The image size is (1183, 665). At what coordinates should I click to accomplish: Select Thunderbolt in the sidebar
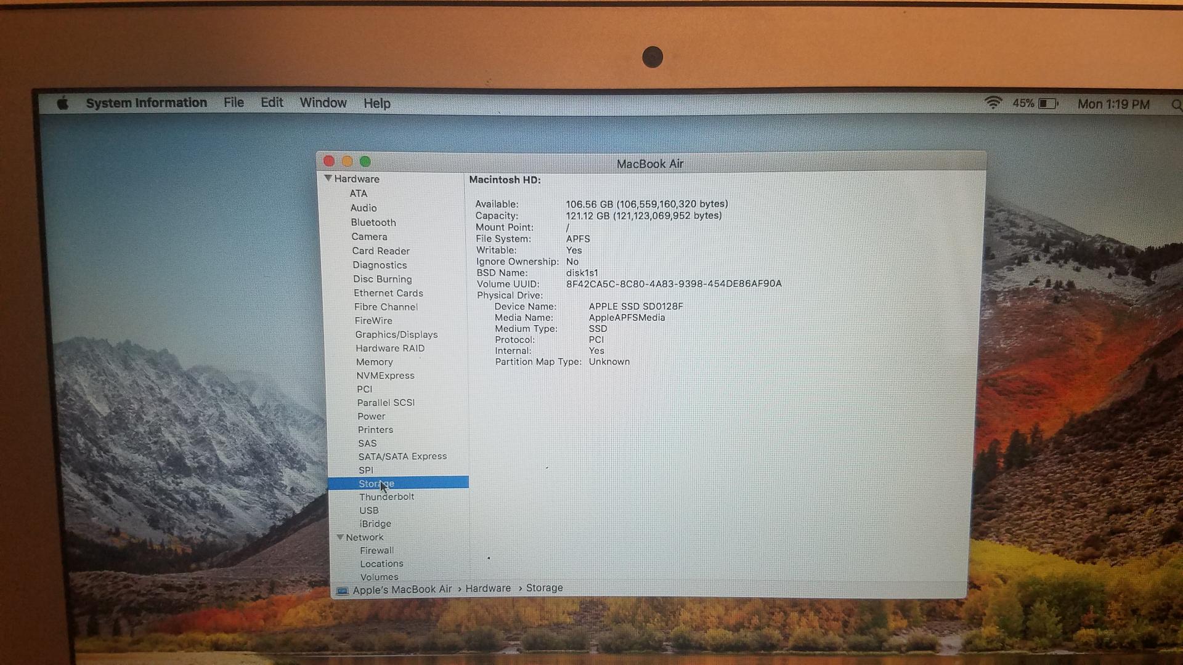(386, 497)
